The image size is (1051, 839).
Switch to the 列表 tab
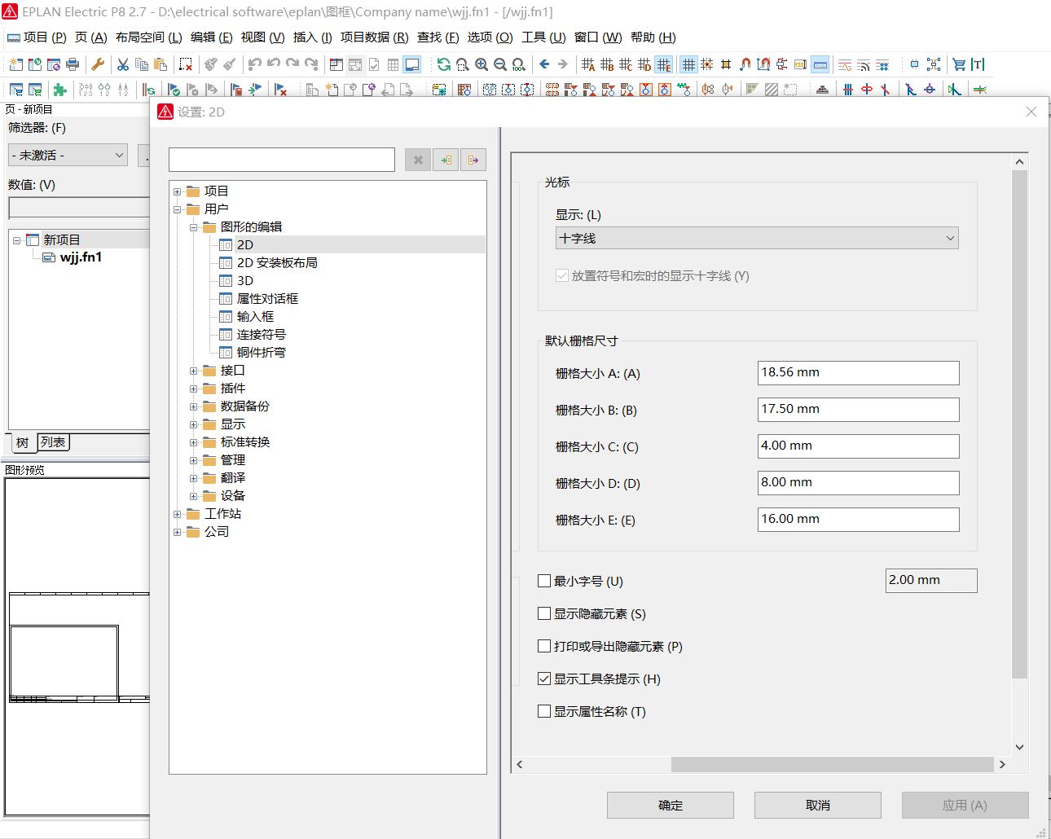53,442
